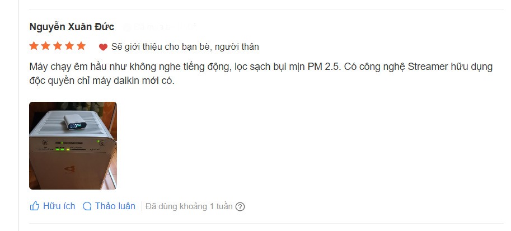Image resolution: width=511 pixels, height=231 pixels.
Task: Click the fourth orange rating star
Action: [69, 46]
